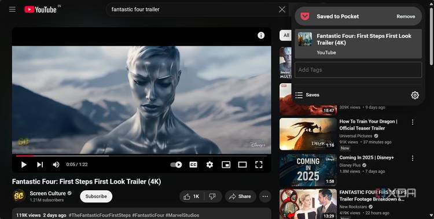Screen dimensions: 434x219
Task: Remove the saved item from Pocket
Action: click(406, 16)
